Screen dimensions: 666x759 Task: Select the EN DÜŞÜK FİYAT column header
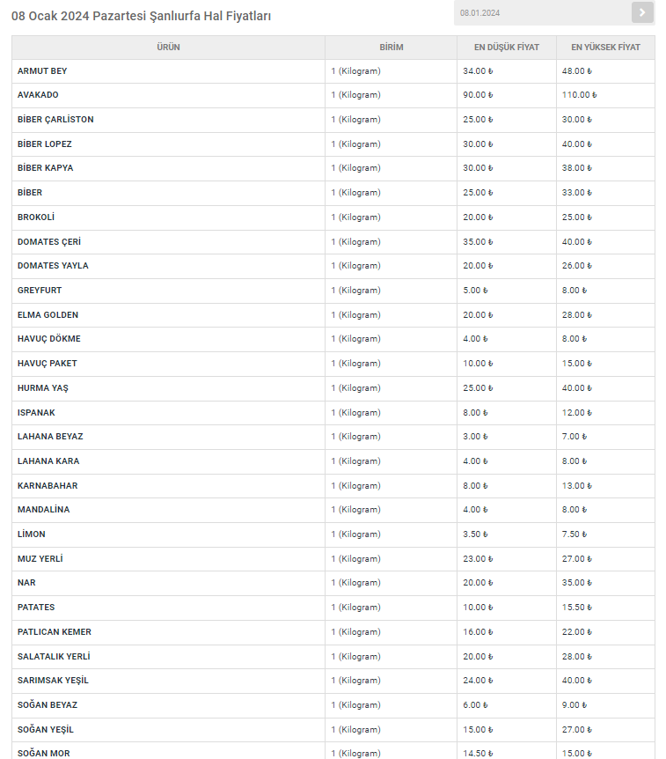[x=507, y=47]
